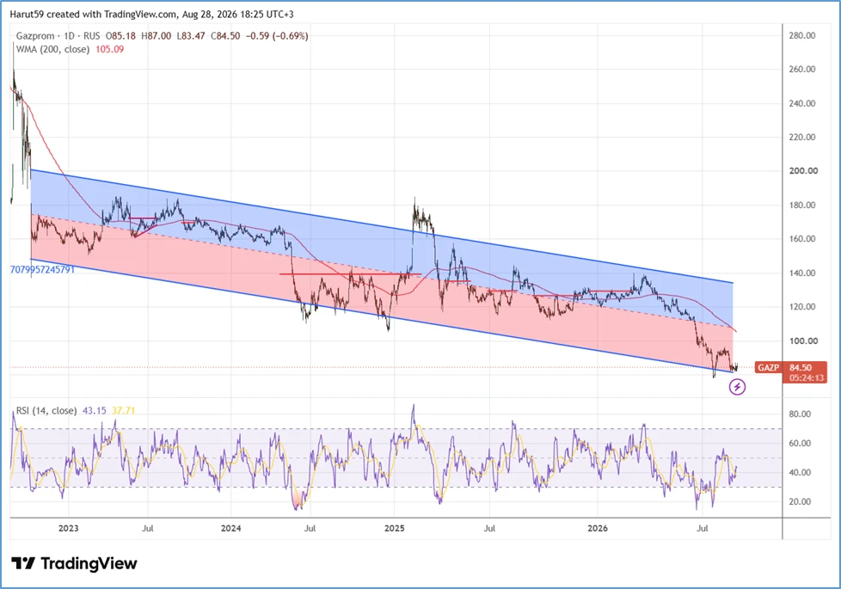This screenshot has height=589, width=841.
Task: Click the blue label 7079957245791
Action: (x=42, y=269)
